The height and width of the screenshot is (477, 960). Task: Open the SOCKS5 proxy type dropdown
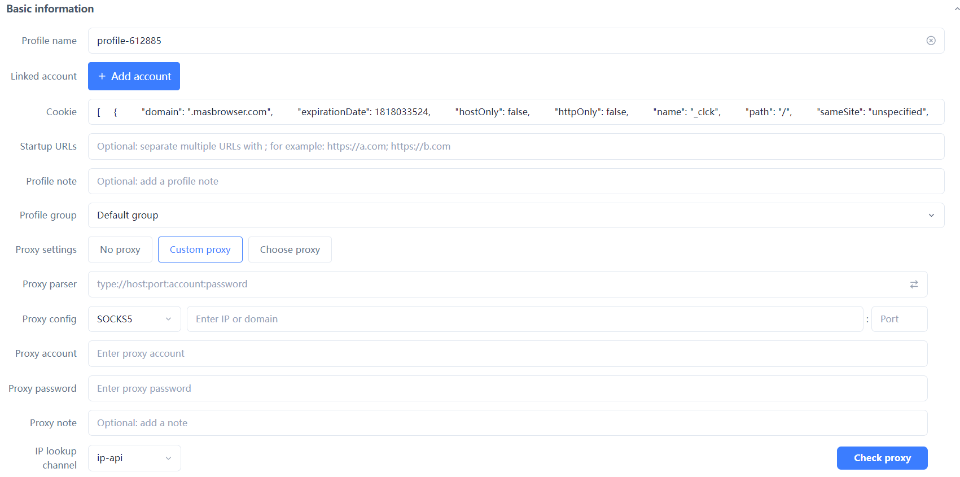tap(134, 319)
